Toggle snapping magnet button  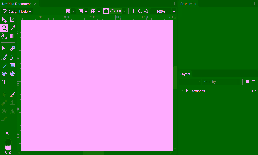68,11
